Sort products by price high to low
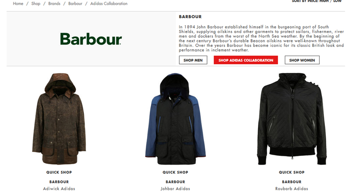348x195 pixels. tap(317, 1)
